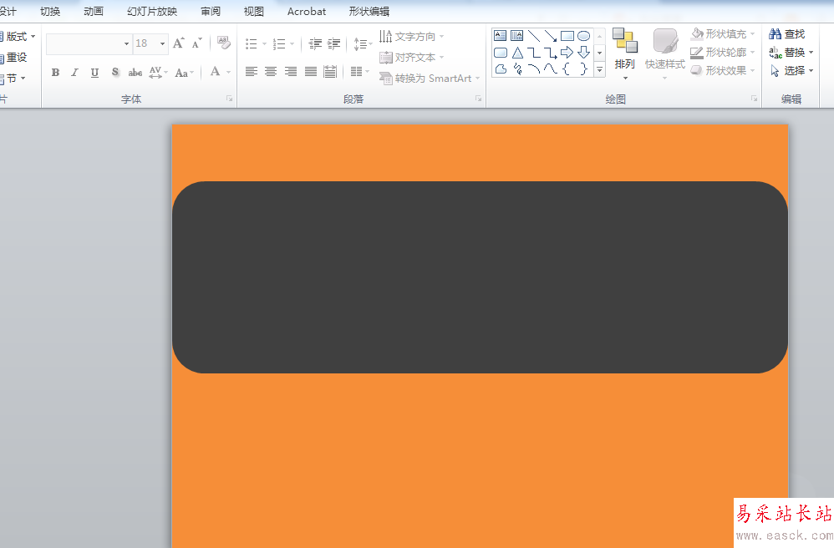Pick the isosceles triangle shape
The width and height of the screenshot is (834, 548).
click(517, 53)
